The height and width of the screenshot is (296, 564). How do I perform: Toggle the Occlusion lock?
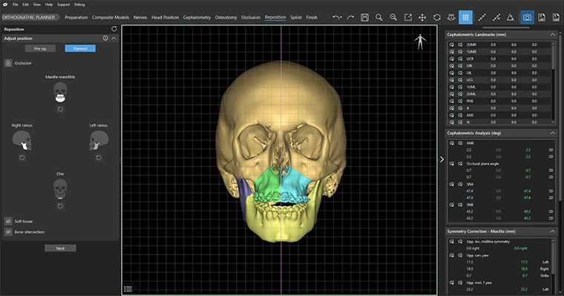point(8,63)
